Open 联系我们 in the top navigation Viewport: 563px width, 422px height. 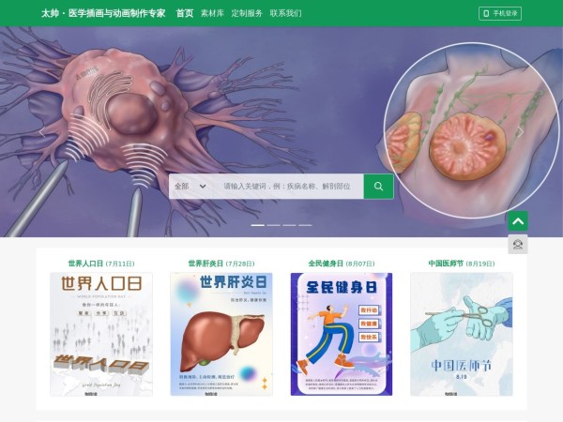[x=285, y=13]
